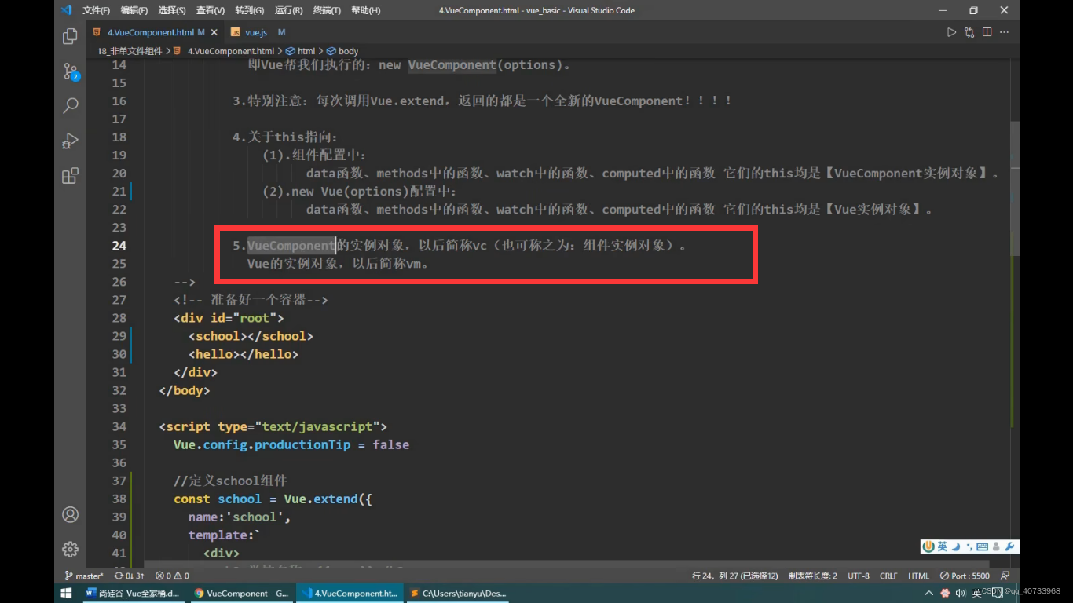Open 终端(T) menu
This screenshot has height=603, width=1073.
pyautogui.click(x=327, y=10)
